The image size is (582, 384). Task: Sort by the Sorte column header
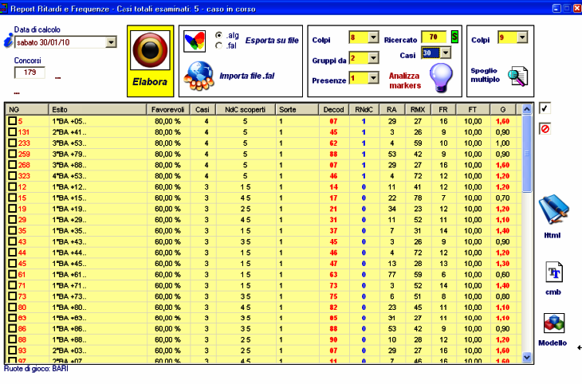tap(297, 109)
